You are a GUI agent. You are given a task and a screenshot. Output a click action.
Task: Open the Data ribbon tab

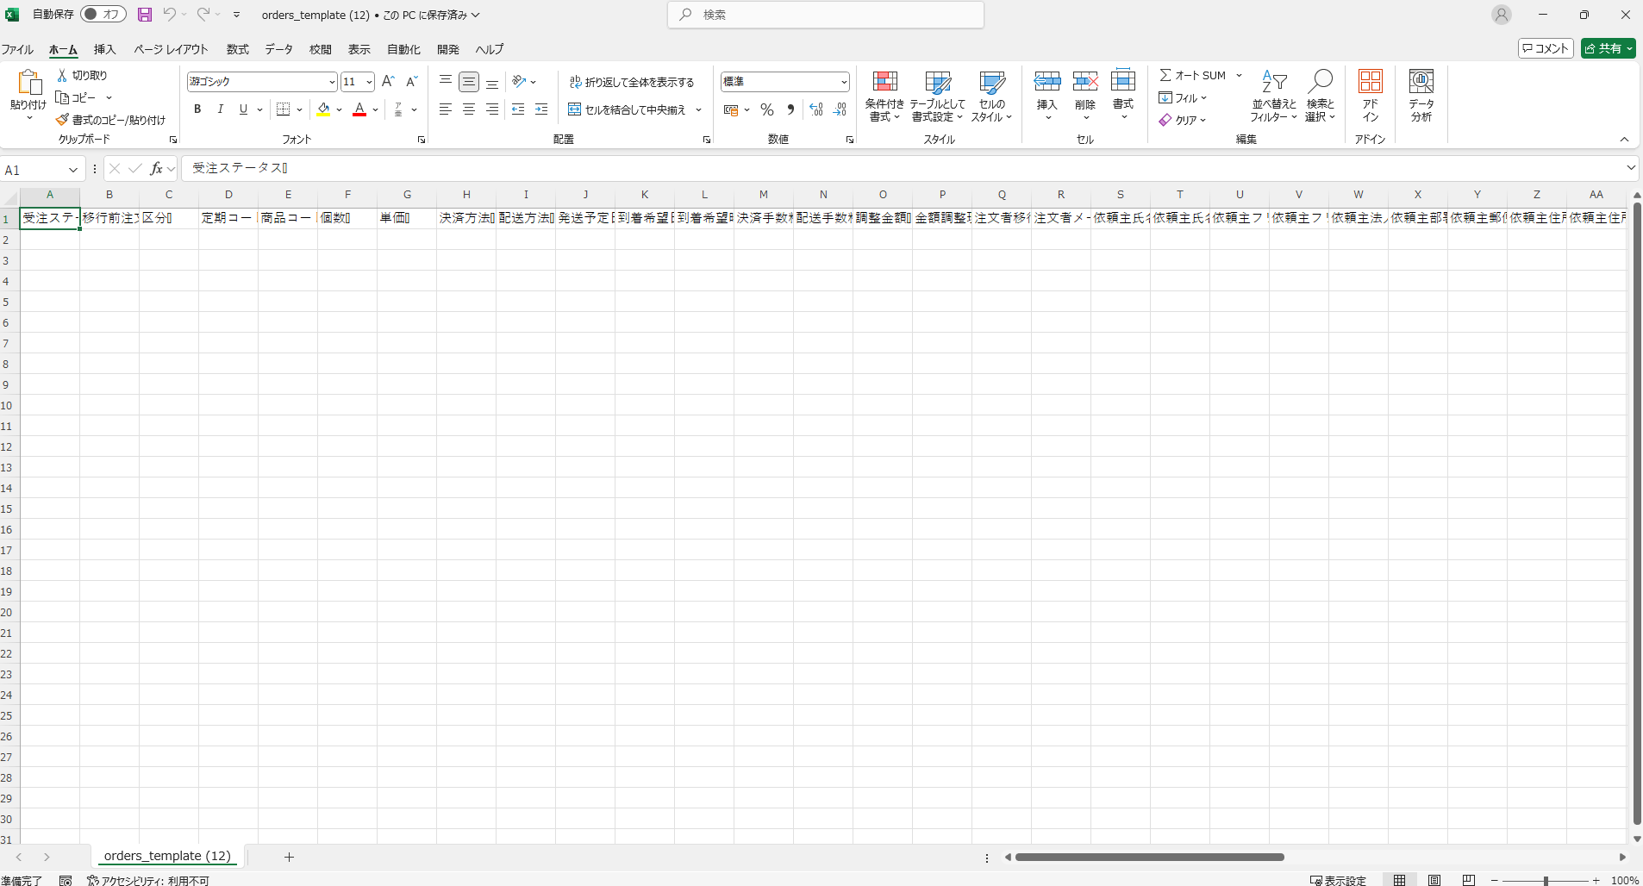(x=278, y=49)
